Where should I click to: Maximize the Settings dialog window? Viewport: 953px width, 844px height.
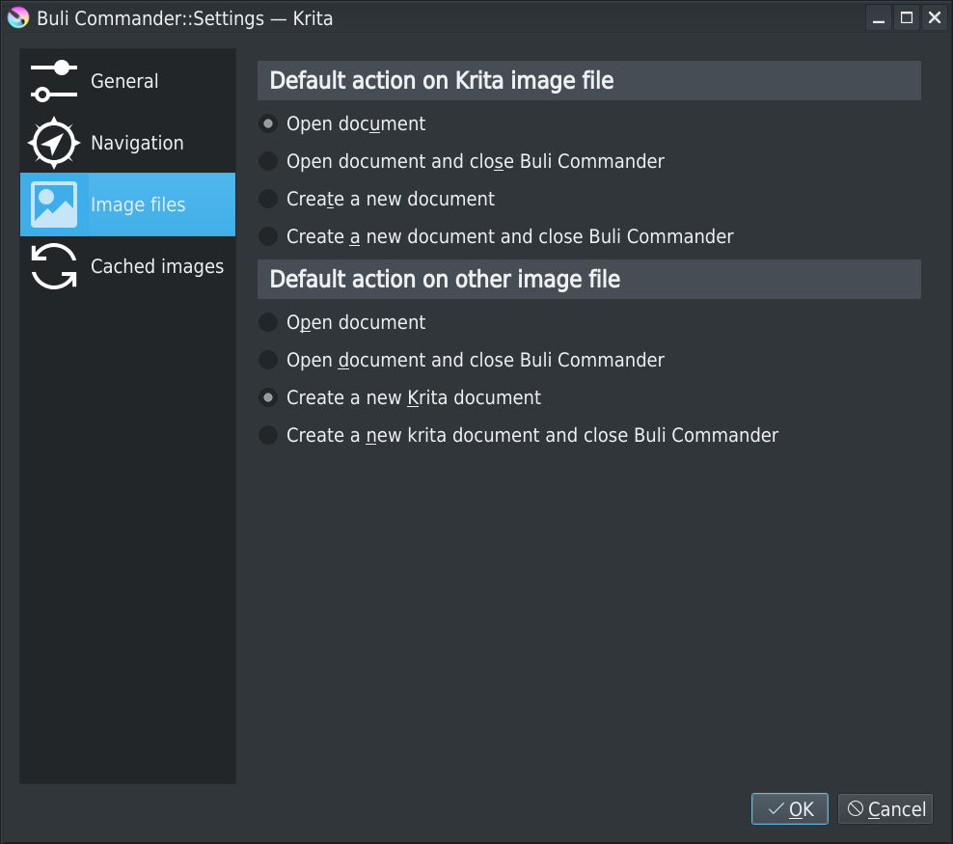click(x=906, y=17)
